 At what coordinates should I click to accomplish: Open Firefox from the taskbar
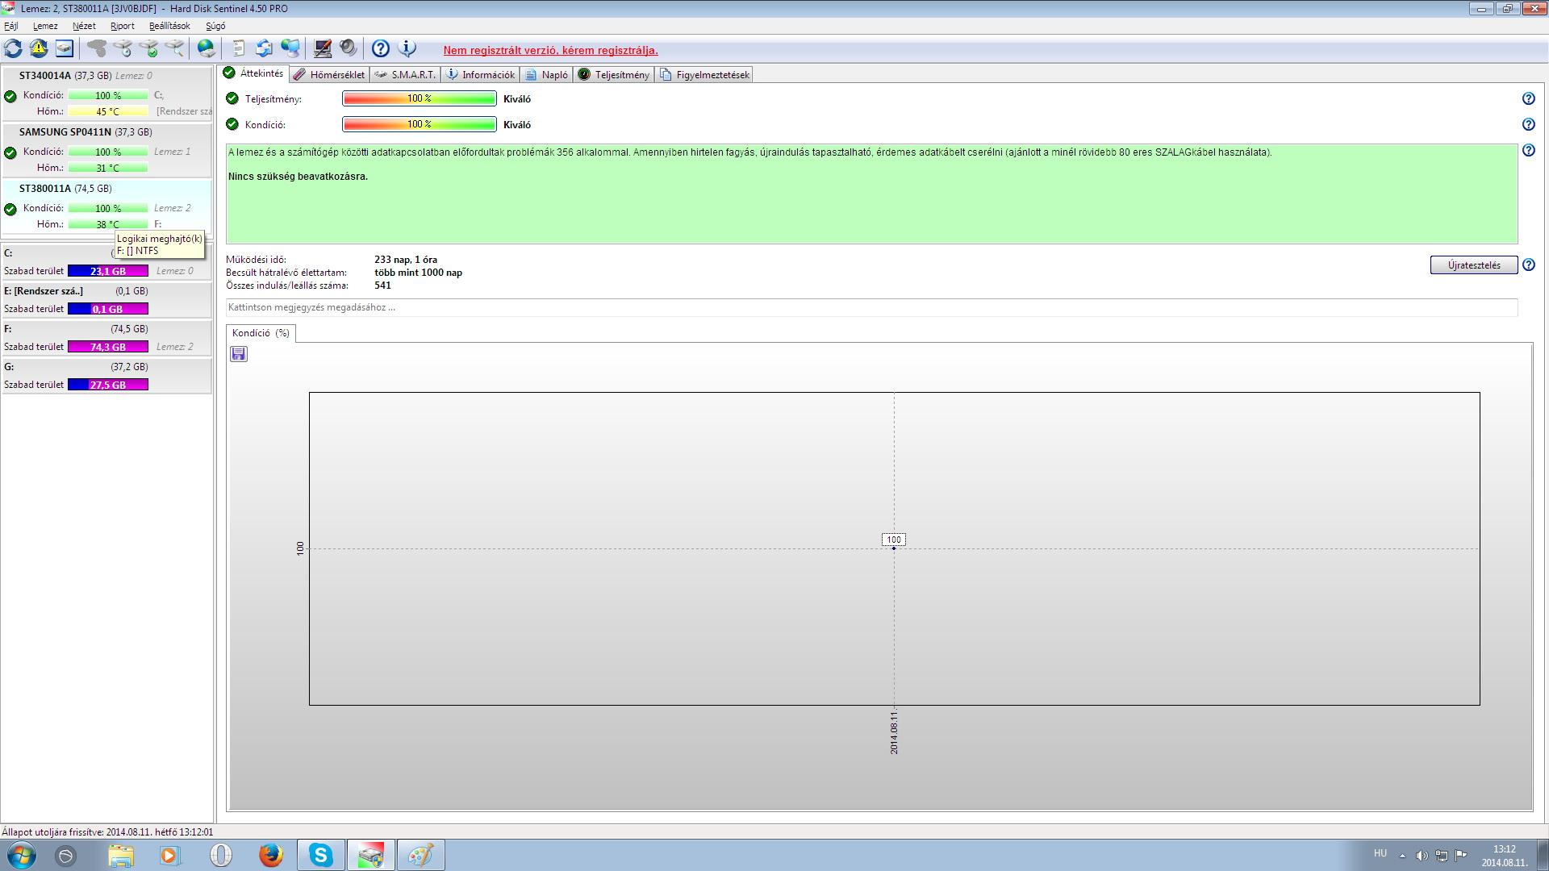(x=270, y=855)
